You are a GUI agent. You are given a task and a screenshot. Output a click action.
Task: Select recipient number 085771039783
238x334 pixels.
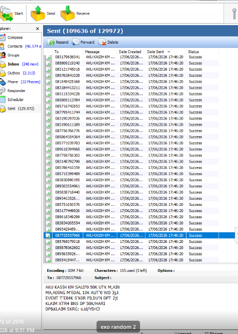[x=68, y=143]
